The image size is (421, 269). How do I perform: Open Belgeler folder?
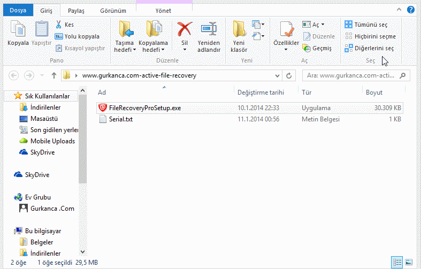pos(36,242)
